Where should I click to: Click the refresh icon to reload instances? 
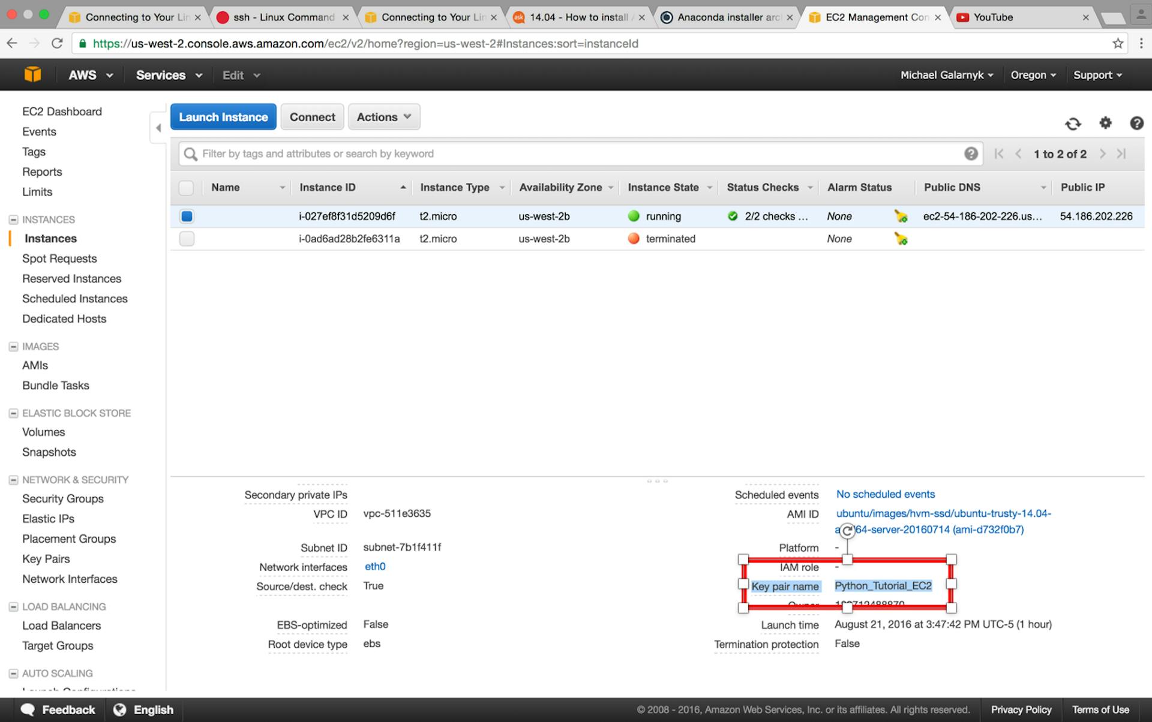[x=1073, y=124]
